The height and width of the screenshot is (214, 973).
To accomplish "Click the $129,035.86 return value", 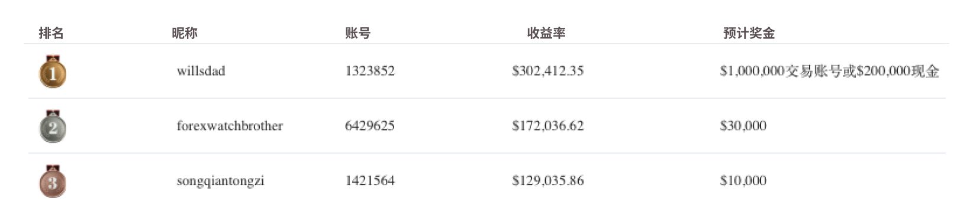I will point(548,181).
